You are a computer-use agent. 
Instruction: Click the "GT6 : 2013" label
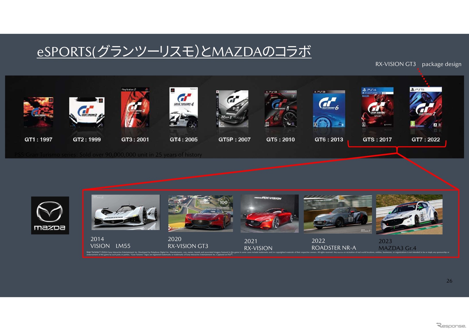[x=329, y=140]
